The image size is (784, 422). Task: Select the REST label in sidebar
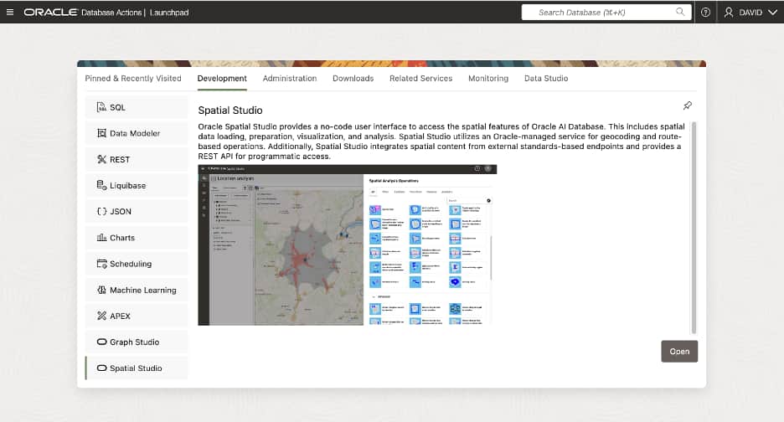point(120,159)
